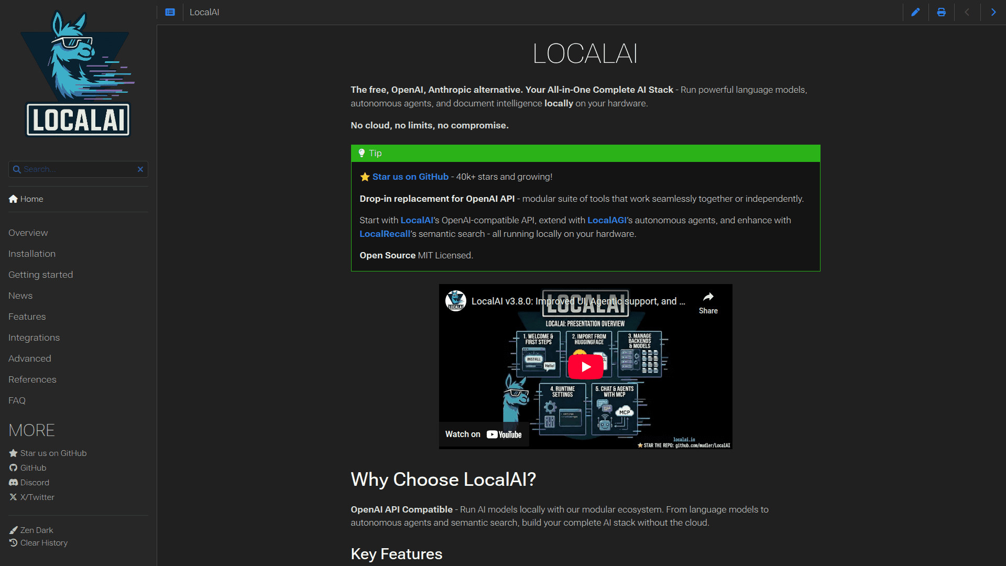Select the Home icon in the sidebar
Image resolution: width=1006 pixels, height=566 pixels.
pos(13,199)
